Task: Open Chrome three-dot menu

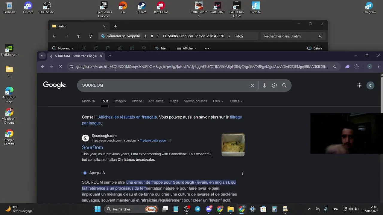Action: pyautogui.click(x=379, y=67)
